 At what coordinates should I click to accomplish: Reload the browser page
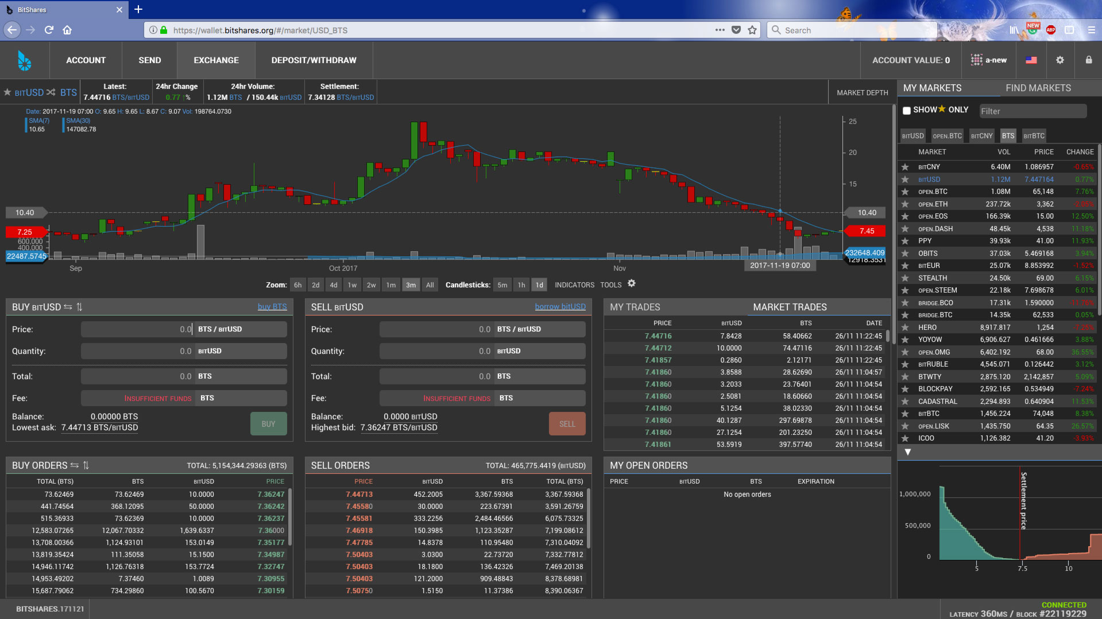(x=49, y=30)
